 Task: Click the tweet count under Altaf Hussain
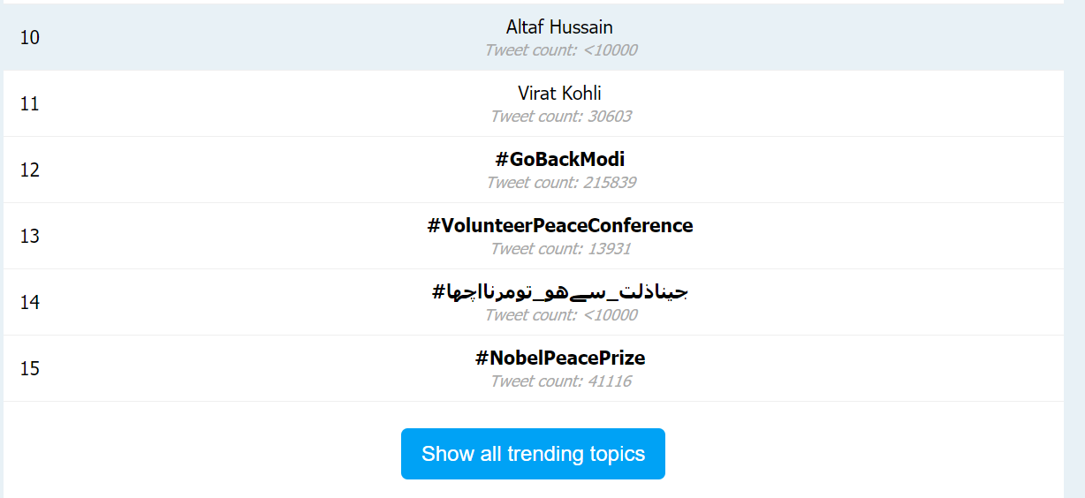click(x=561, y=50)
